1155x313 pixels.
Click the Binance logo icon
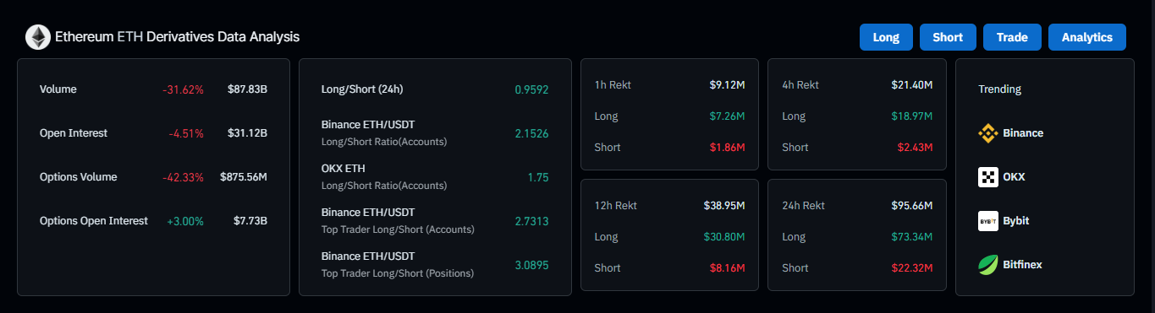pyautogui.click(x=988, y=132)
